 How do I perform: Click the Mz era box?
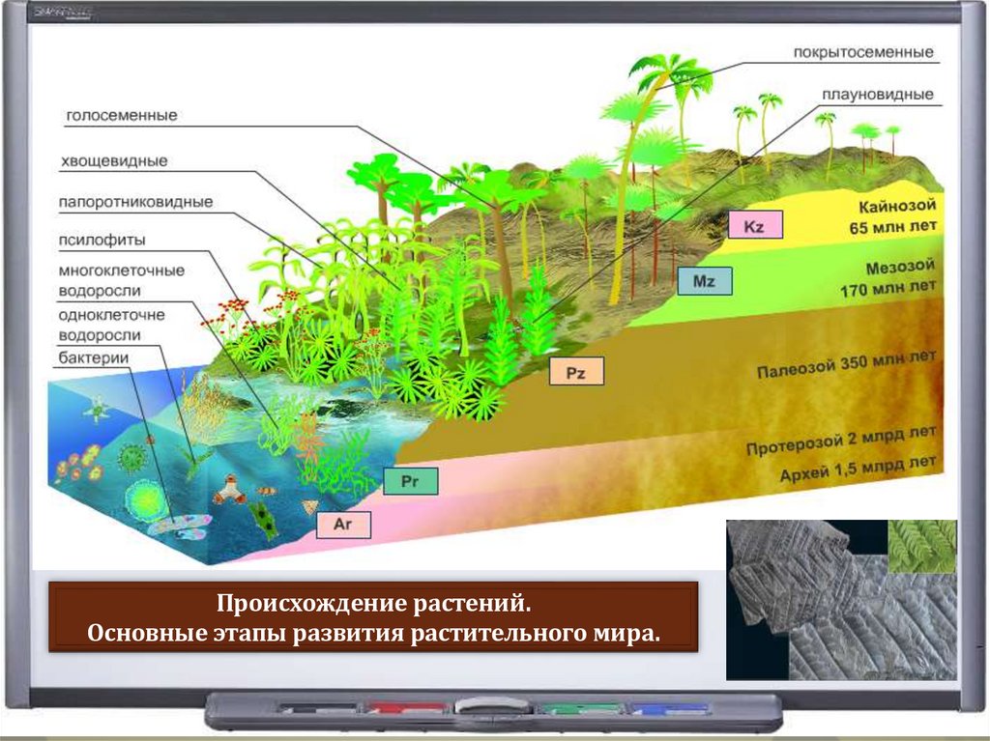point(705,281)
